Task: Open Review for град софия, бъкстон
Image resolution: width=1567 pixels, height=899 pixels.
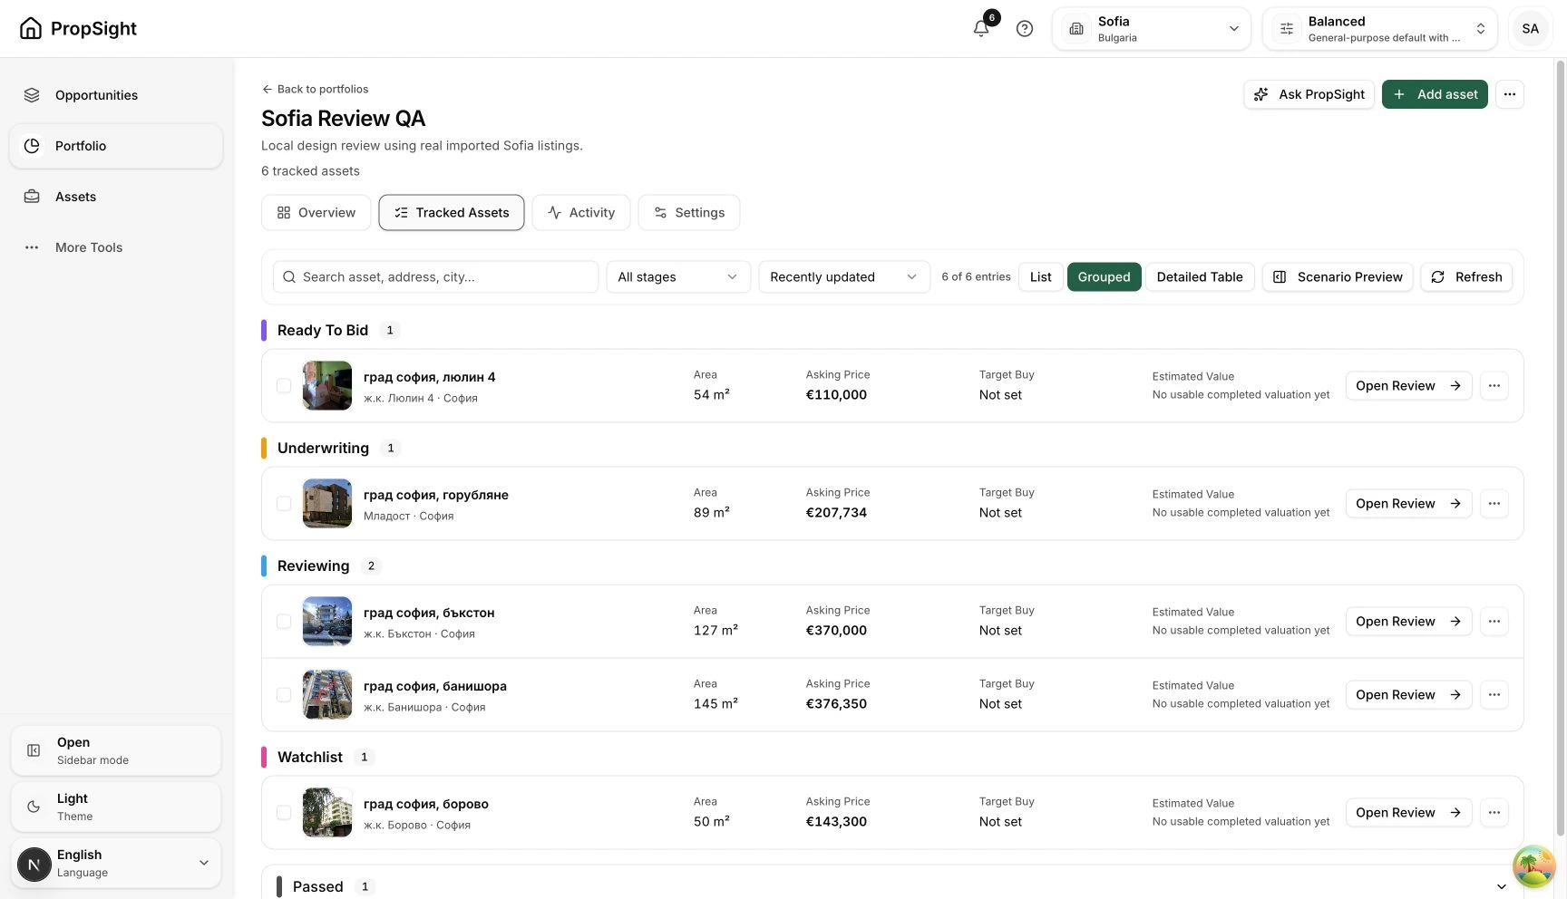Action: pos(1408,622)
